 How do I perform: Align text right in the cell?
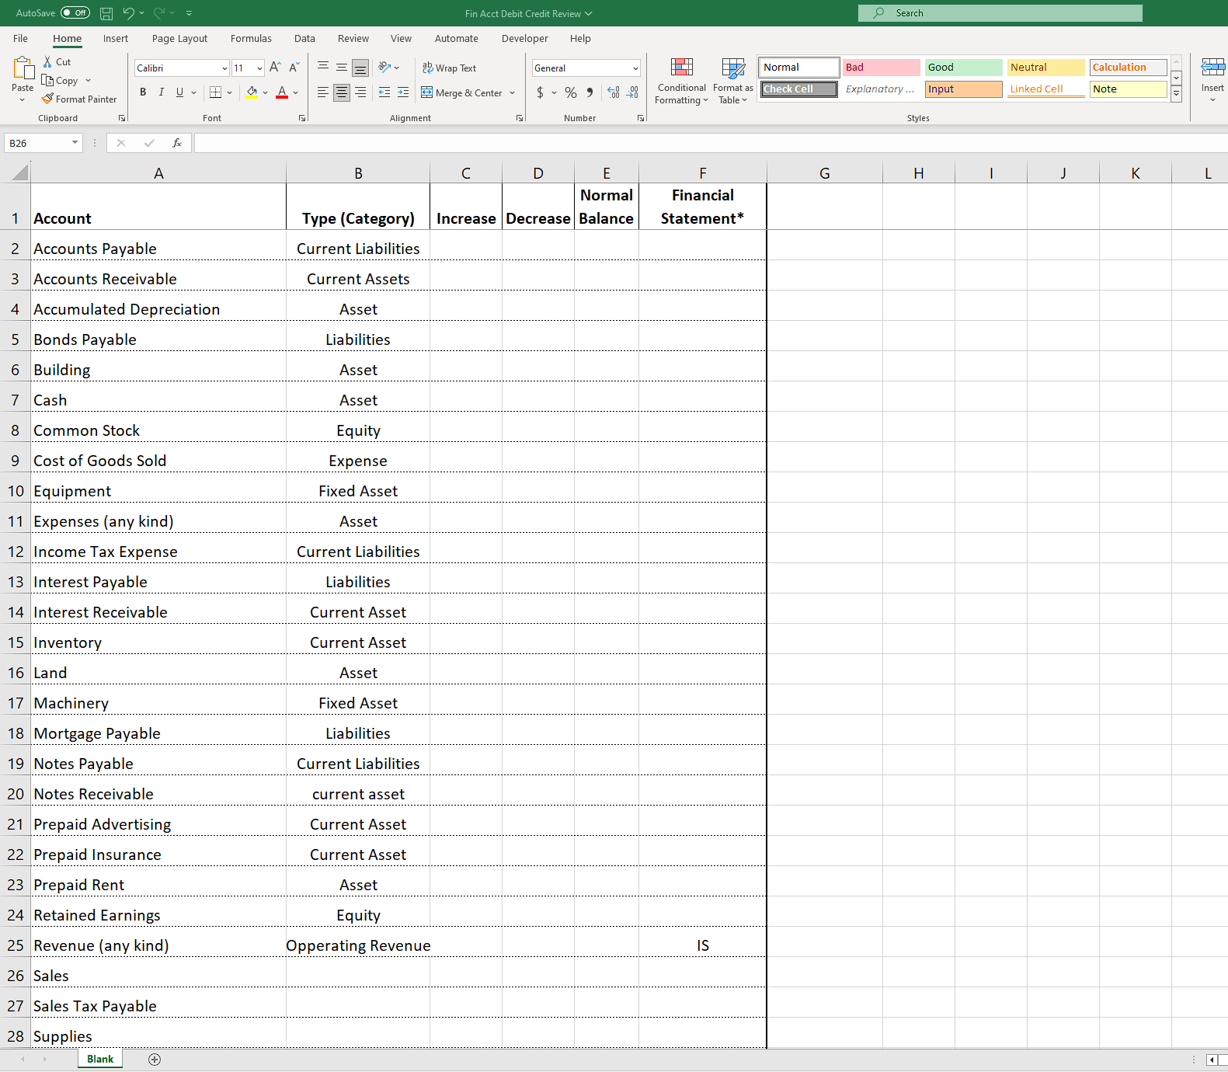pos(360,92)
